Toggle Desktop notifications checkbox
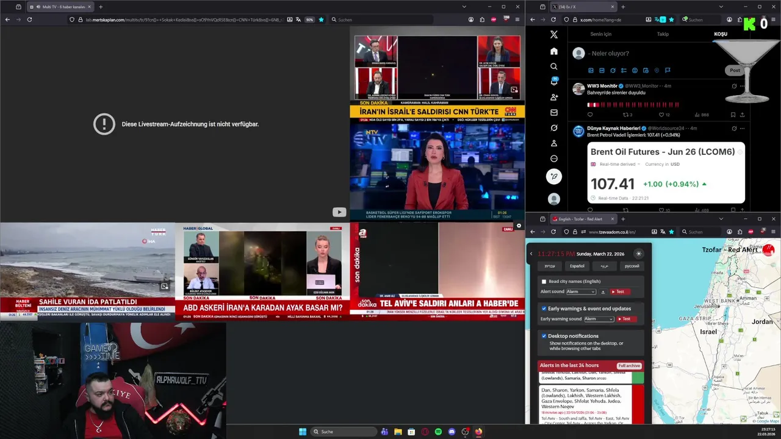 (544, 336)
